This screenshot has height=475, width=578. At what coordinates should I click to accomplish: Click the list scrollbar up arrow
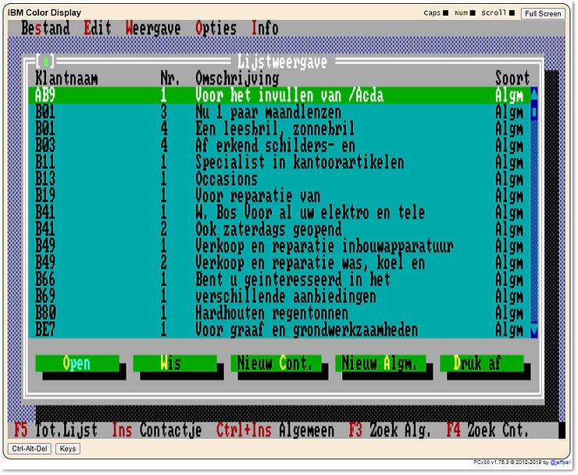(533, 95)
